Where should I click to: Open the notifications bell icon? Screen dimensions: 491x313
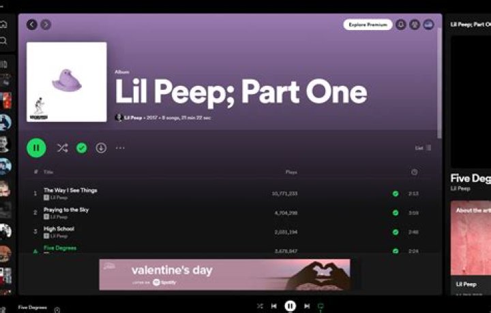pyautogui.click(x=401, y=24)
